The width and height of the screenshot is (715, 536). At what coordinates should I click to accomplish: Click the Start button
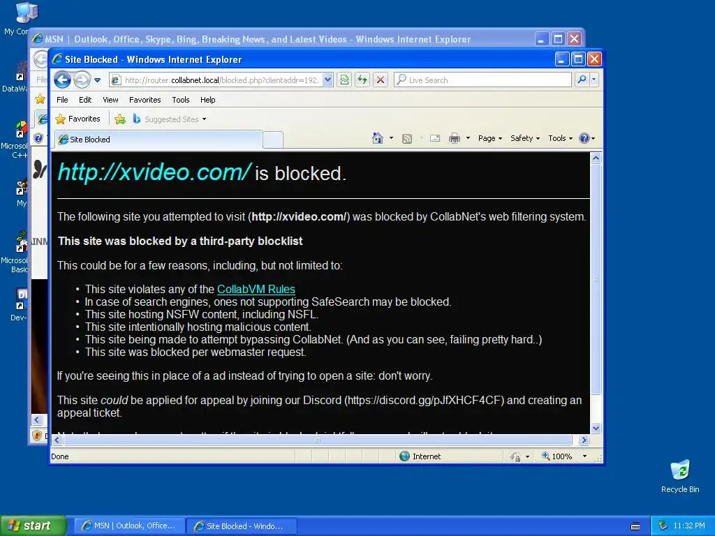coord(33,526)
